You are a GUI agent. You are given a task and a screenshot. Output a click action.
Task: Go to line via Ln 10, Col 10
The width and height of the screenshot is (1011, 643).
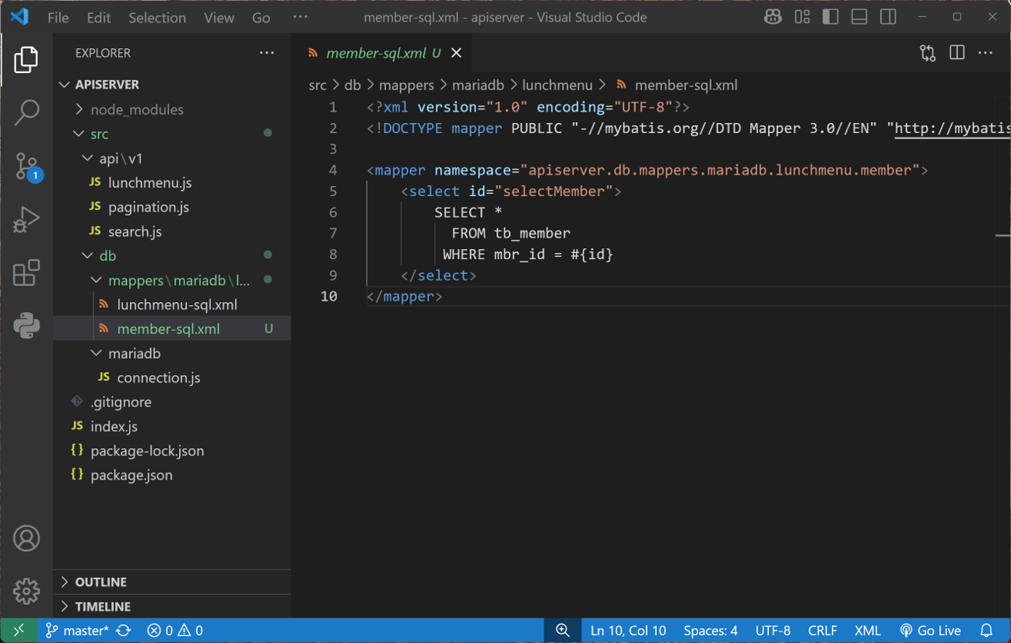(x=628, y=631)
